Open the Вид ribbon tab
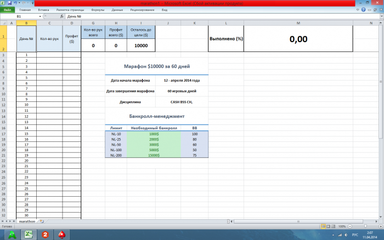This screenshot has width=384, height=240. pyautogui.click(x=165, y=10)
